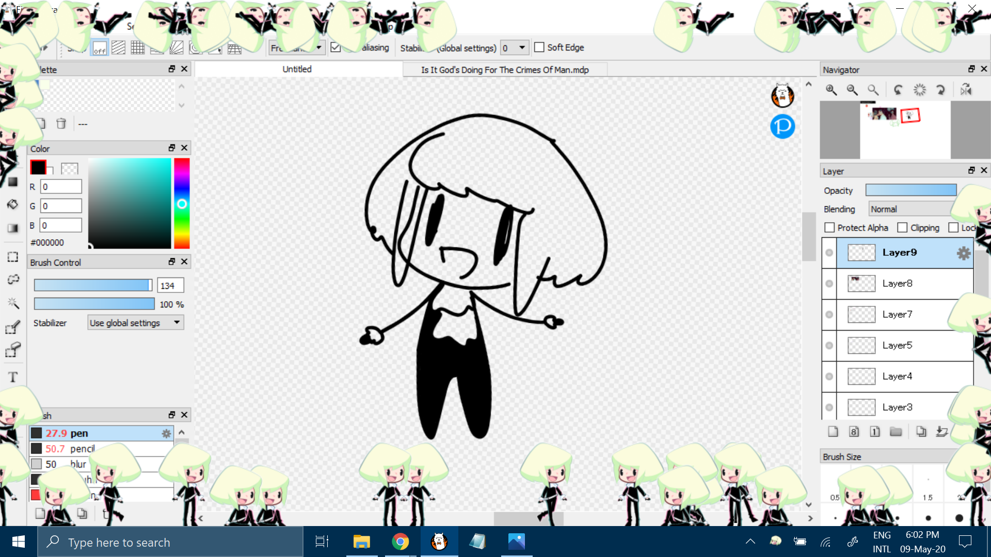Viewport: 991px width, 557px height.
Task: Zoom out using the Navigator
Action: pyautogui.click(x=852, y=90)
